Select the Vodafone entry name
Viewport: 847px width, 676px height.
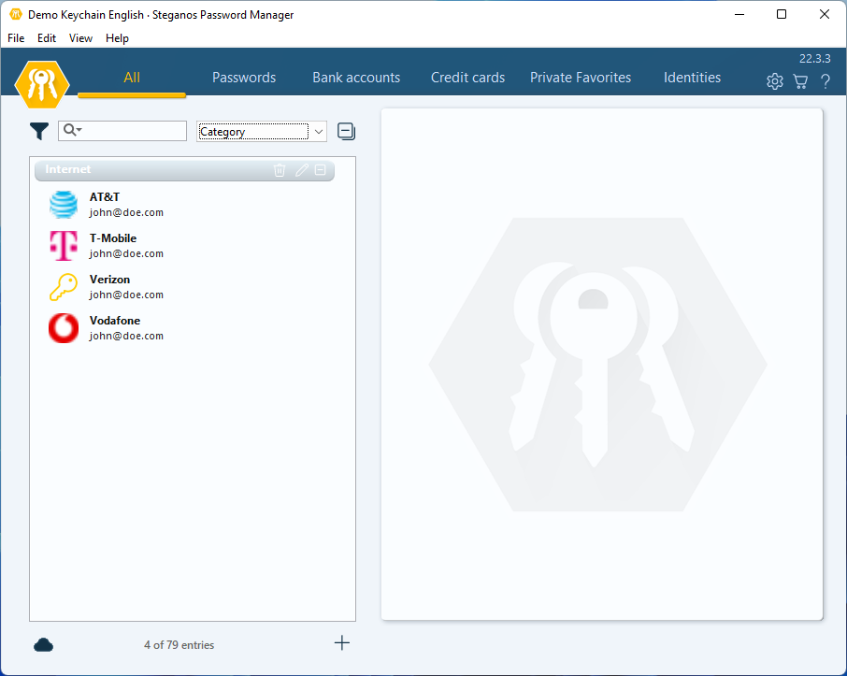pyautogui.click(x=114, y=321)
